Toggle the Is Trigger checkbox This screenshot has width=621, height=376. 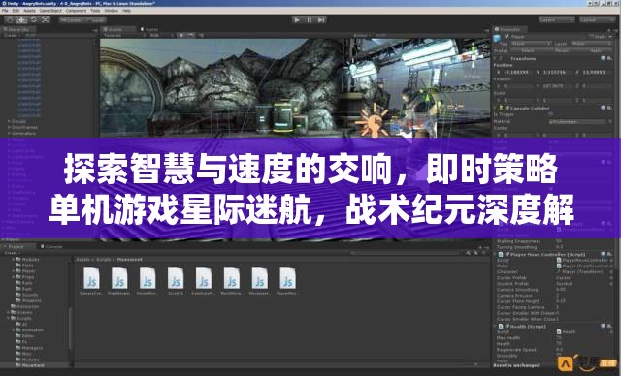click(551, 114)
